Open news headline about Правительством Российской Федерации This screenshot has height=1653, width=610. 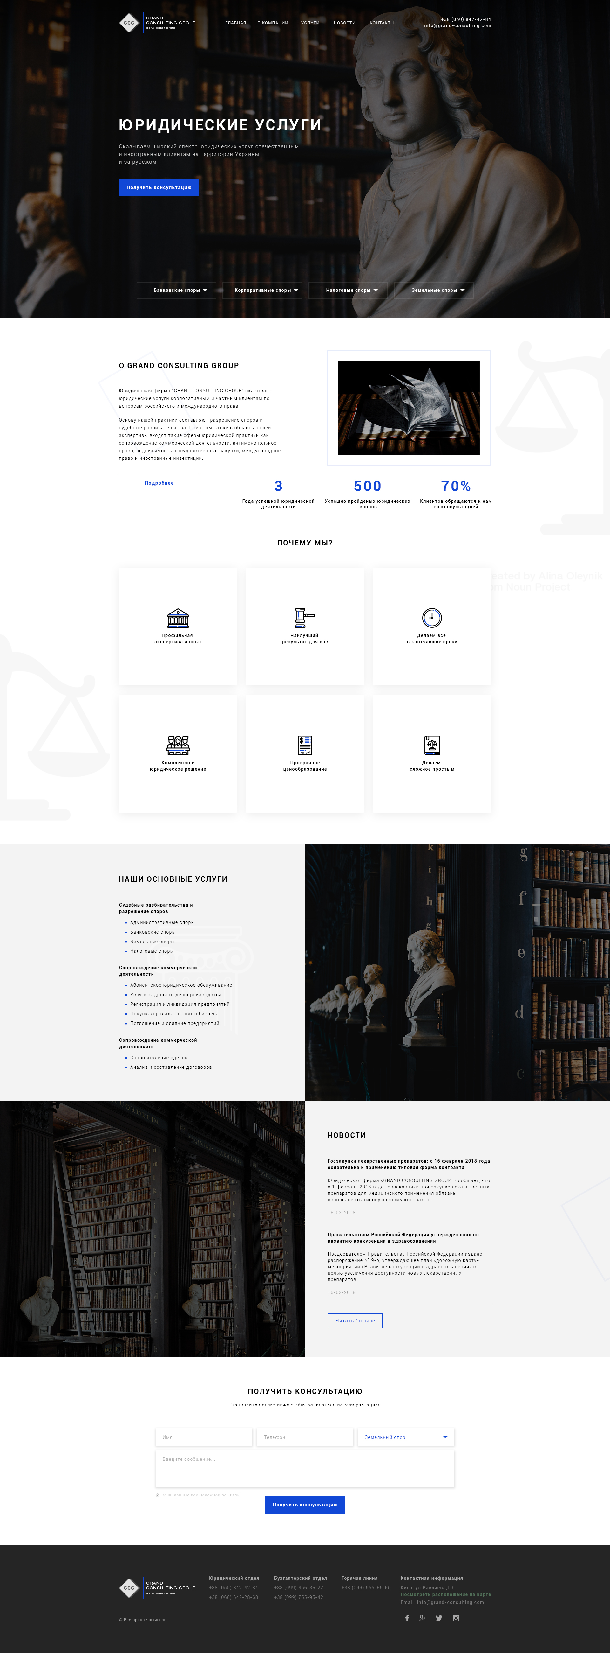pyautogui.click(x=403, y=1237)
